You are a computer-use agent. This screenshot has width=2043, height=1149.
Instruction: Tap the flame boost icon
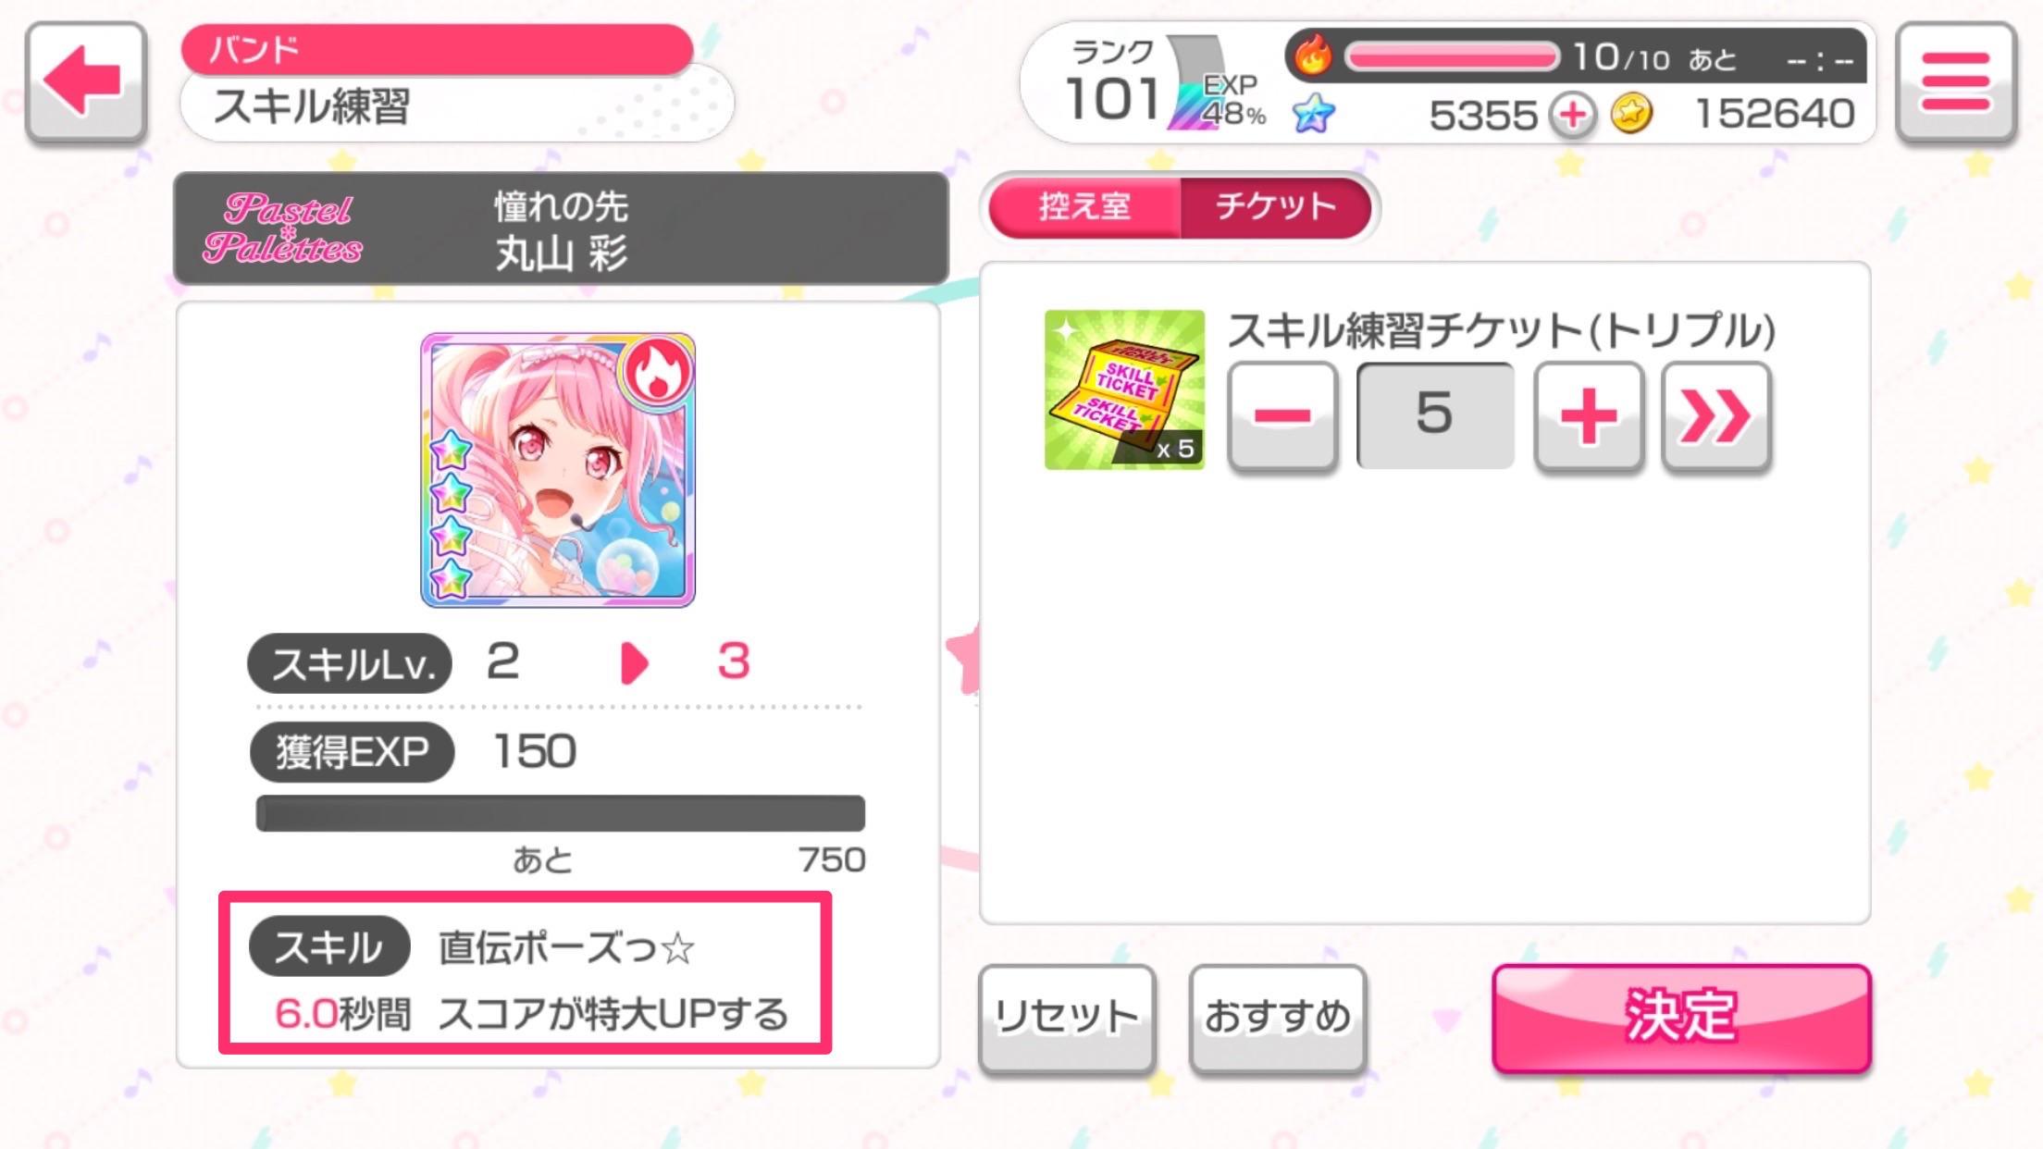tap(1312, 56)
